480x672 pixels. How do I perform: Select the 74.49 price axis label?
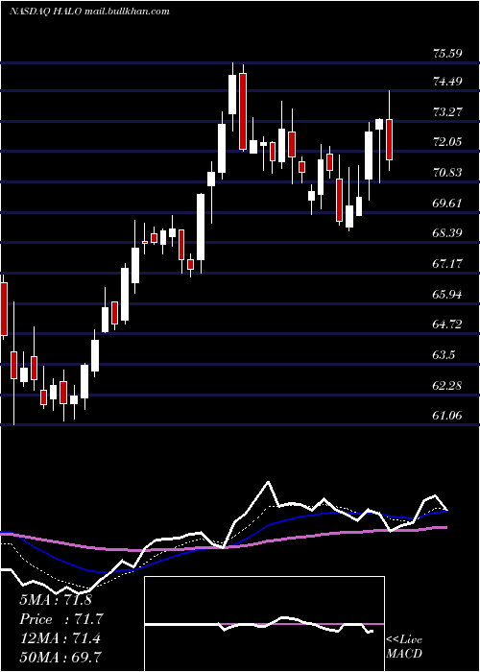tap(447, 82)
